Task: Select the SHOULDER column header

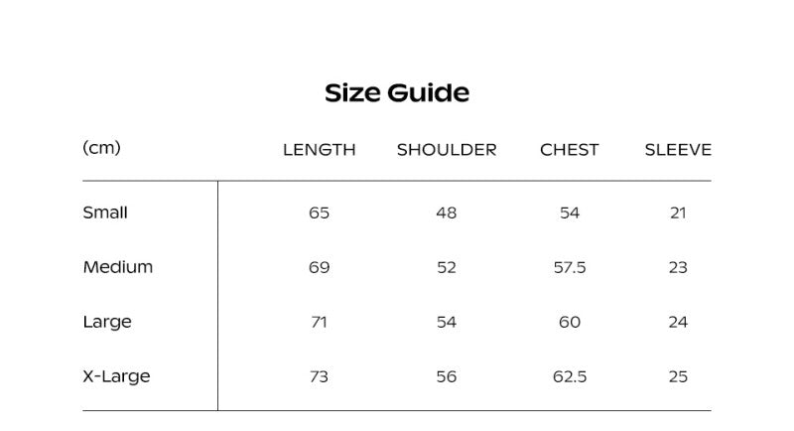Action: tap(447, 150)
